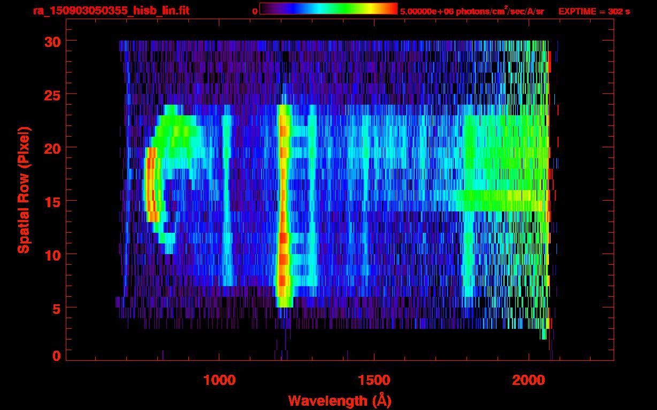
Task: Click the Spatial Row (Pixel) axis title
Action: click(24, 190)
